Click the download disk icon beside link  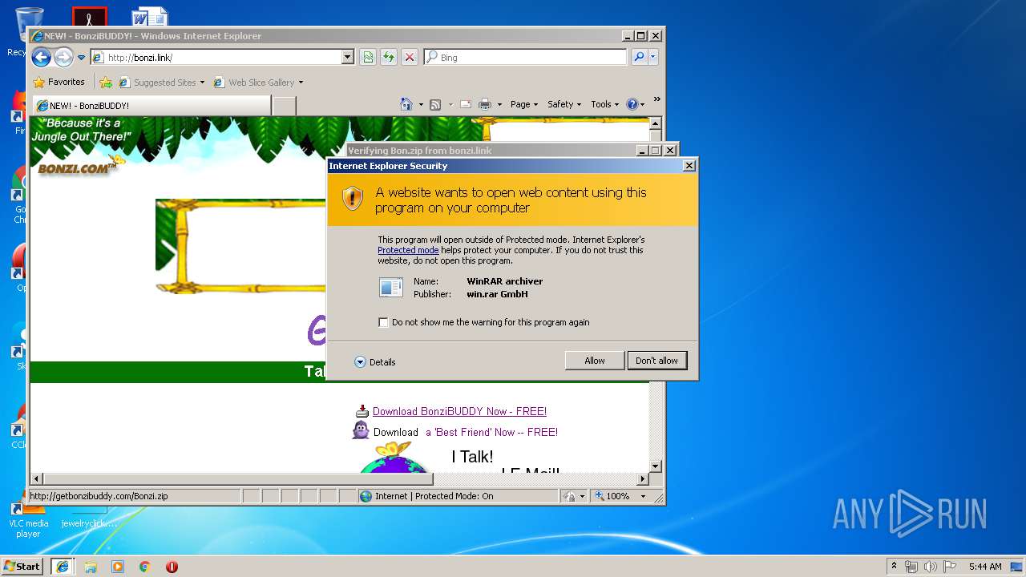coord(362,411)
